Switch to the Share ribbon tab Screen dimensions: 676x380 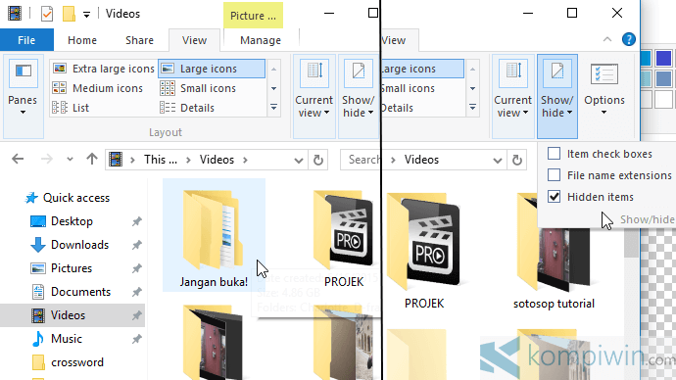[139, 40]
